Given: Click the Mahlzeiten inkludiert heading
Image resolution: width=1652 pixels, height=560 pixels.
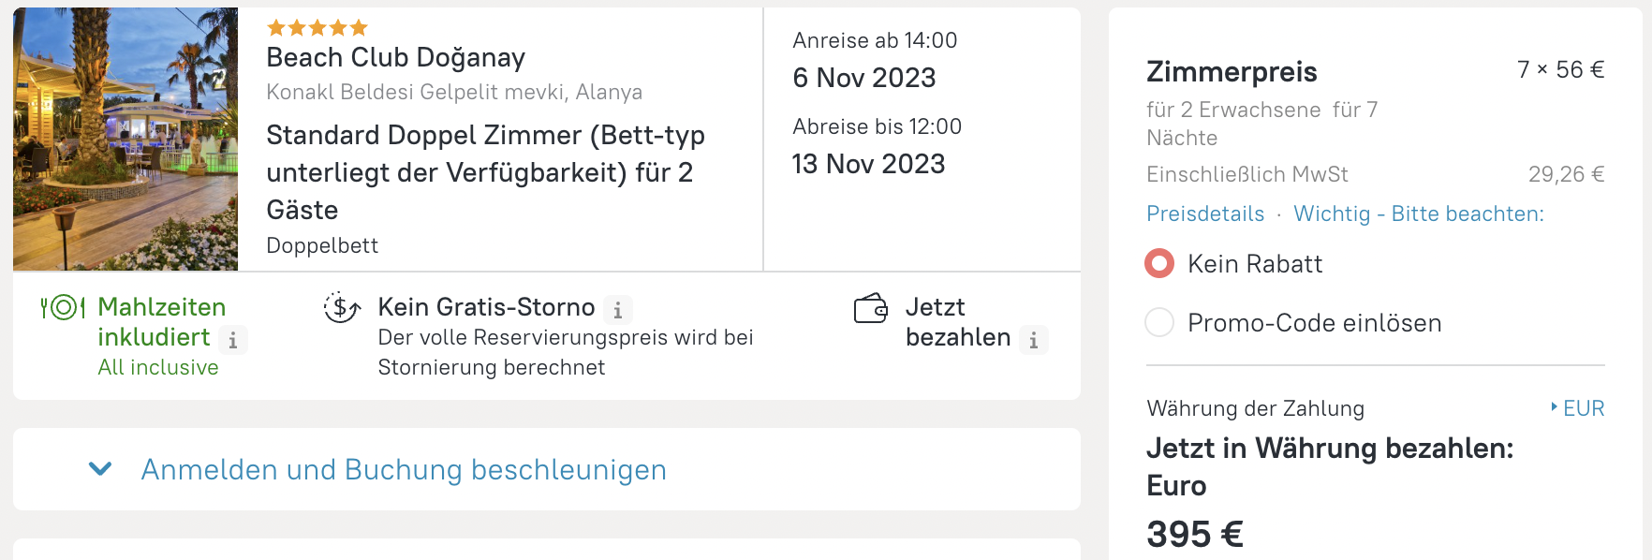Looking at the screenshot, I should 161,322.
